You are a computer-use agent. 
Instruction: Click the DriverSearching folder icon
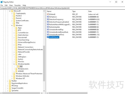(16, 40)
